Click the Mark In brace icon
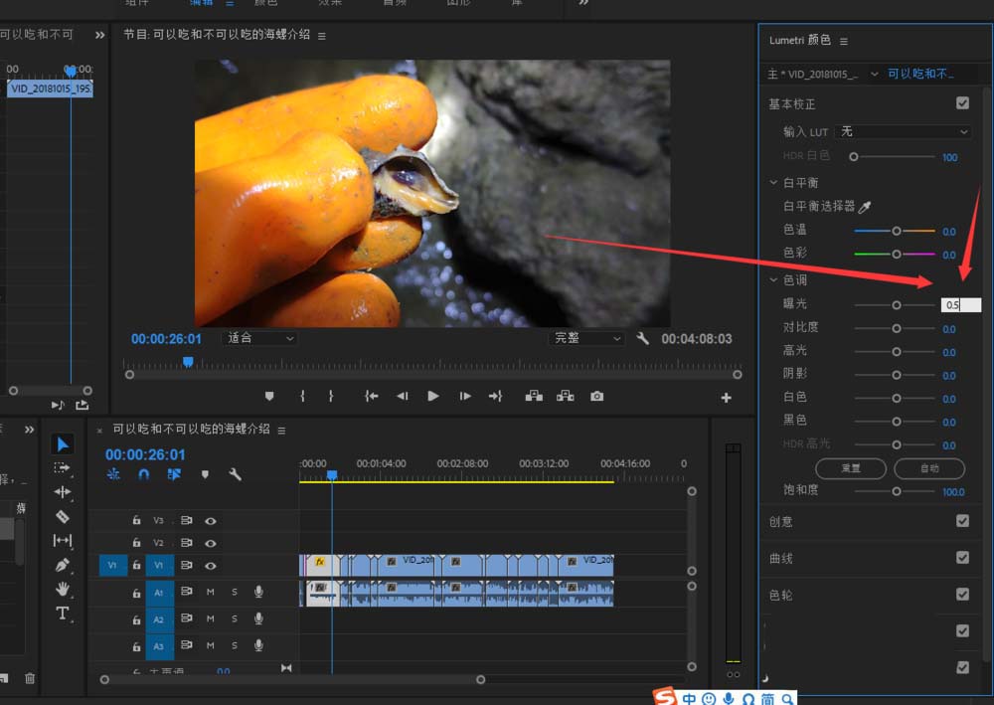Image resolution: width=994 pixels, height=705 pixels. (302, 396)
